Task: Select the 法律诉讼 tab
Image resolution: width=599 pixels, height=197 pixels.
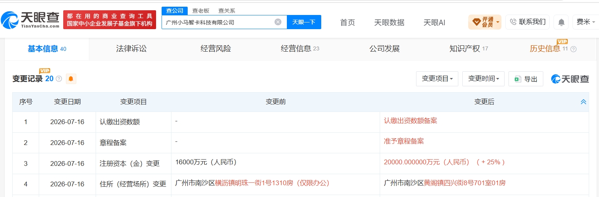Action: [131, 49]
